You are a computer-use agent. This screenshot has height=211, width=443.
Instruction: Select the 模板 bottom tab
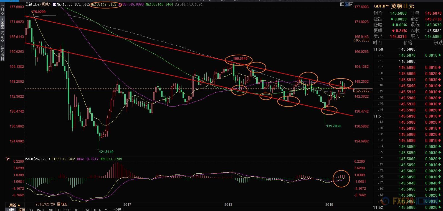(22, 210)
